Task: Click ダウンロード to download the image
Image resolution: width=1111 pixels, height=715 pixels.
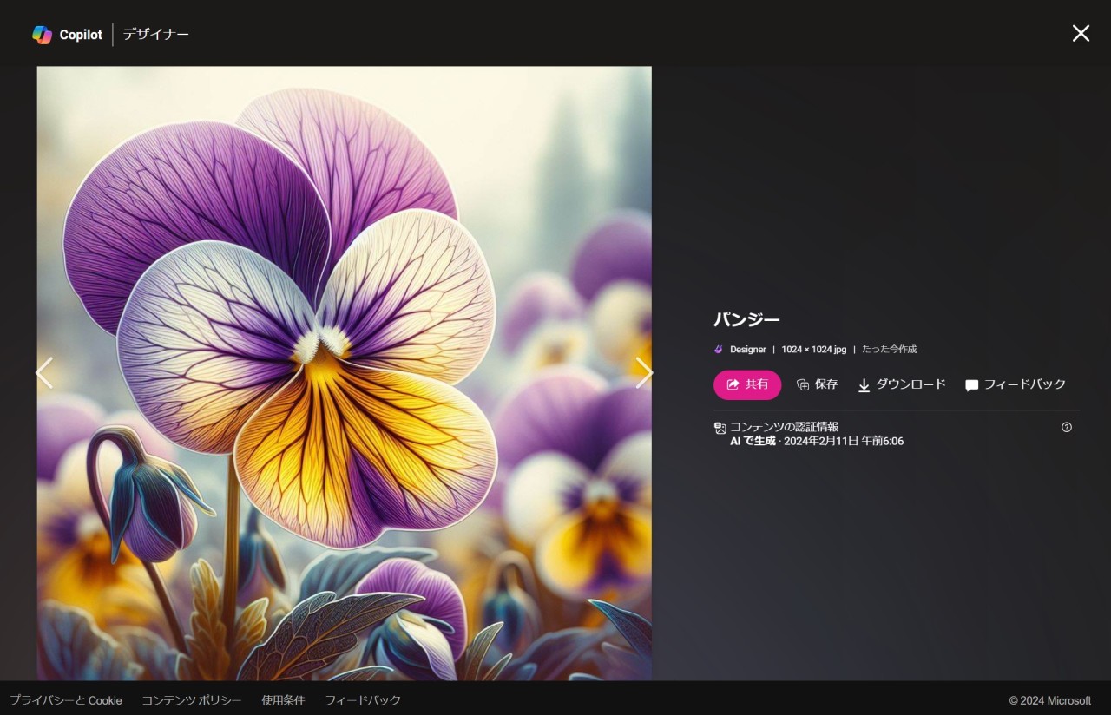Action: pyautogui.click(x=902, y=384)
